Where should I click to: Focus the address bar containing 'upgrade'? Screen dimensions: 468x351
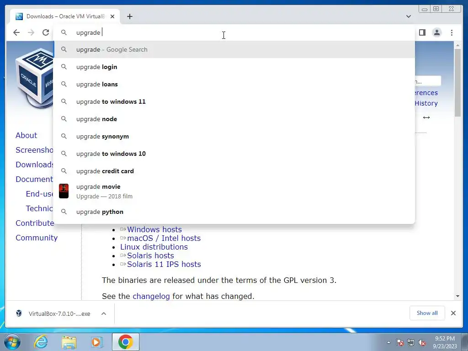(x=234, y=32)
